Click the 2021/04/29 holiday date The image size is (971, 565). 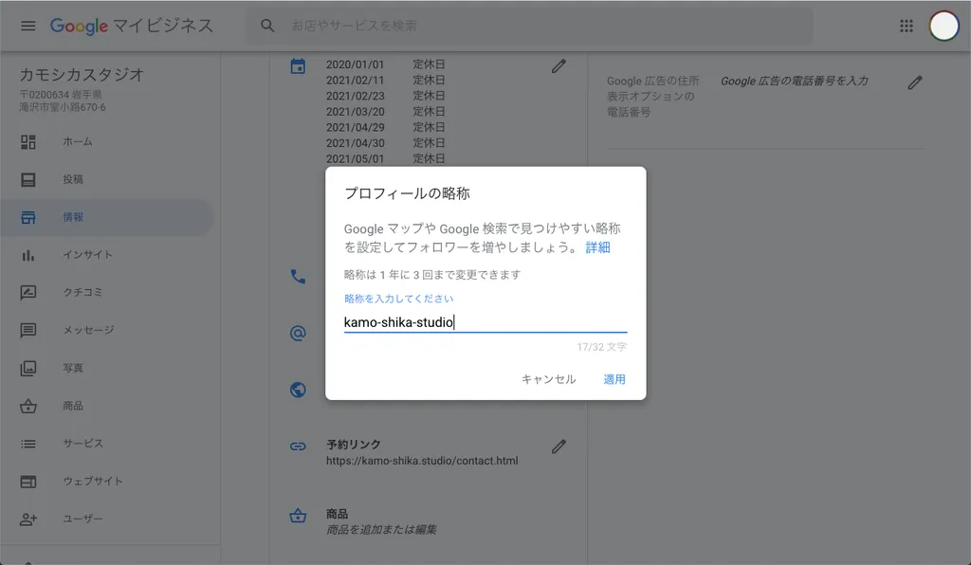click(x=355, y=127)
